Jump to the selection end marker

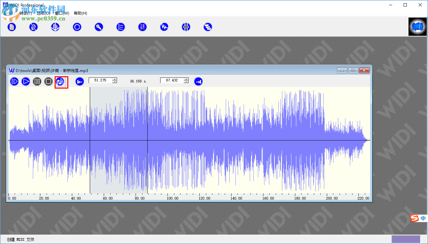198,81
